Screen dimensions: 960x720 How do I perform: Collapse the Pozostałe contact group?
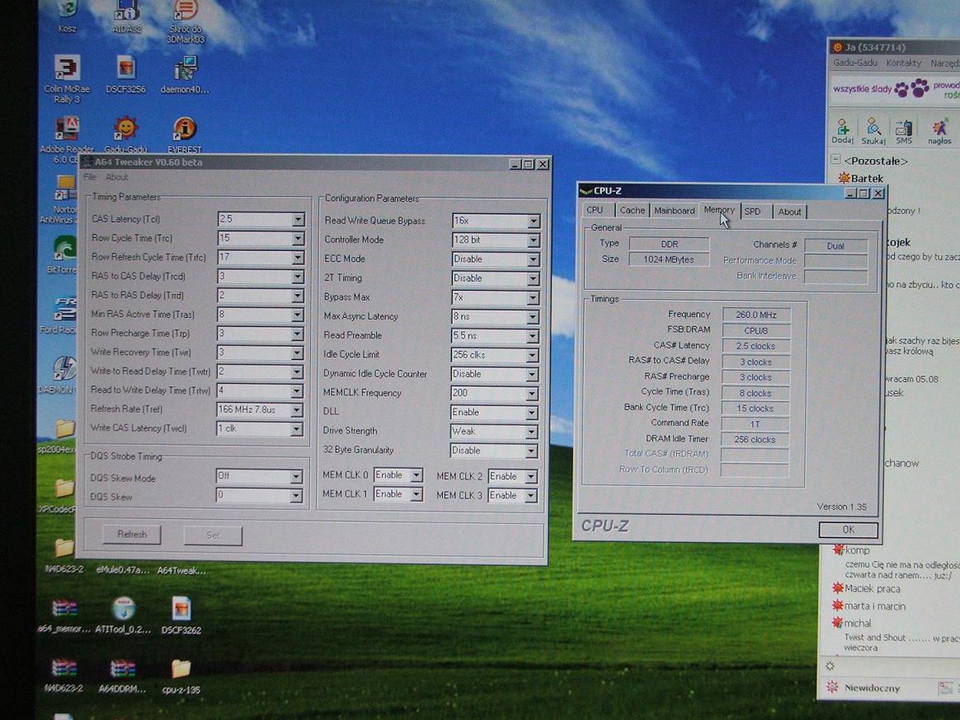tap(835, 160)
